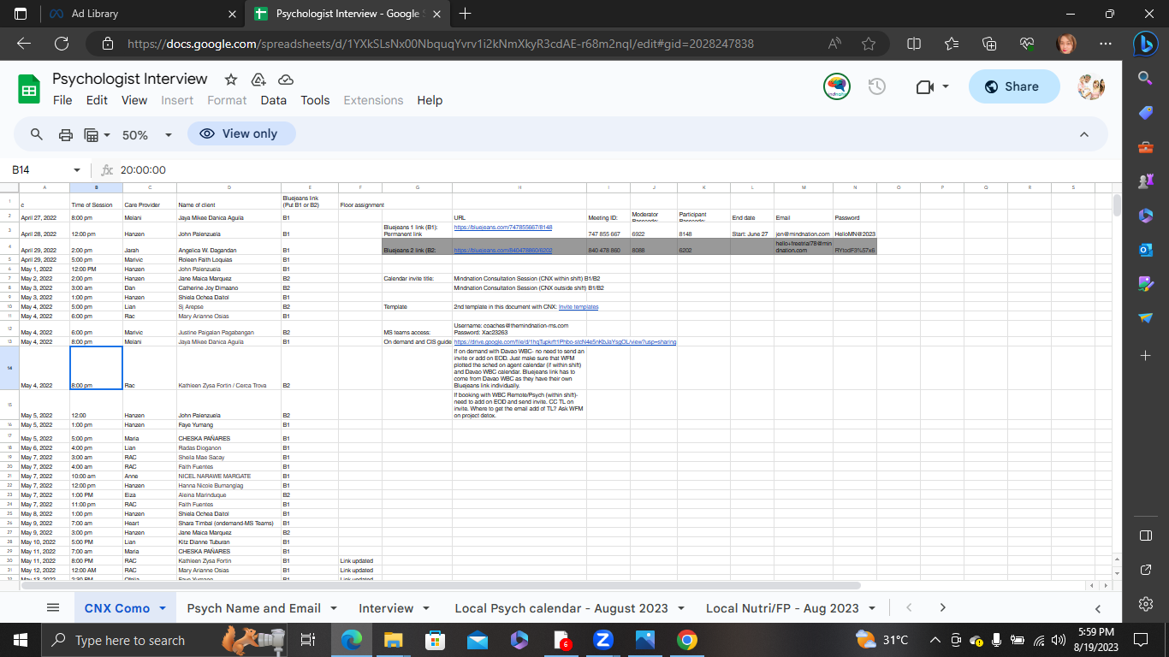Open Local Psych calendar - August 2023 sheet
1169x657 pixels.
click(x=561, y=608)
